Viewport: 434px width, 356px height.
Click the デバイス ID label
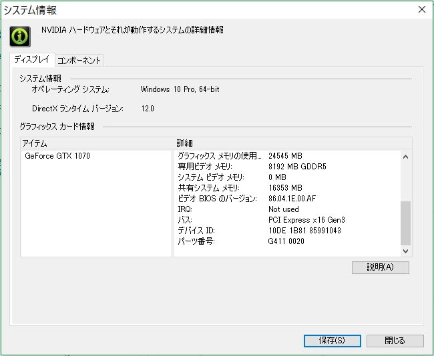196,231
